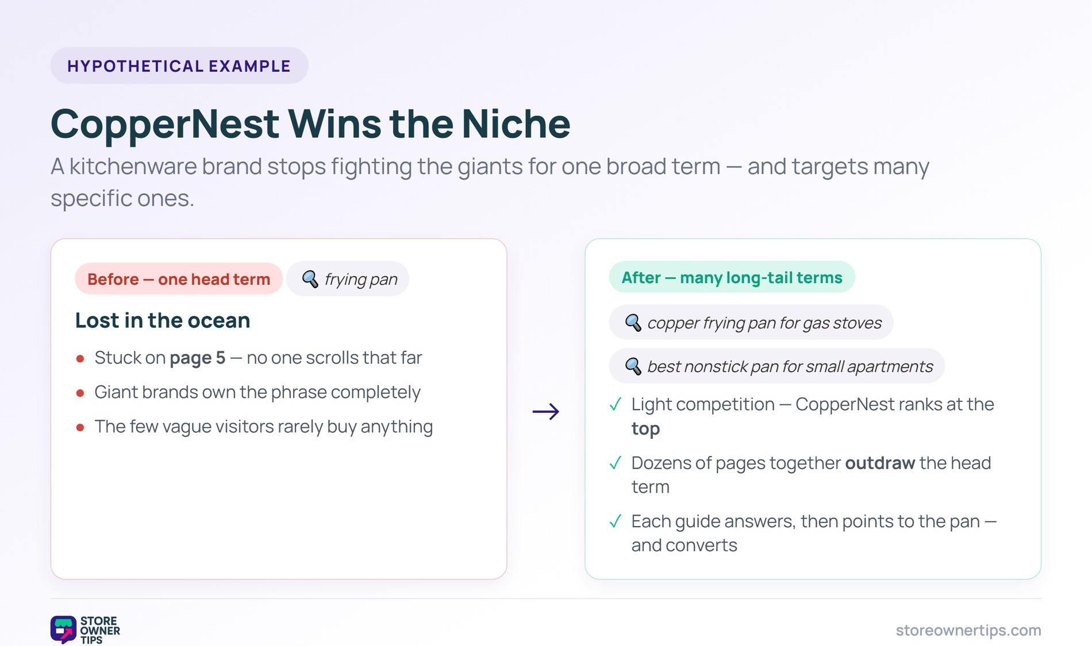Click the frying pan search chip

tap(348, 279)
